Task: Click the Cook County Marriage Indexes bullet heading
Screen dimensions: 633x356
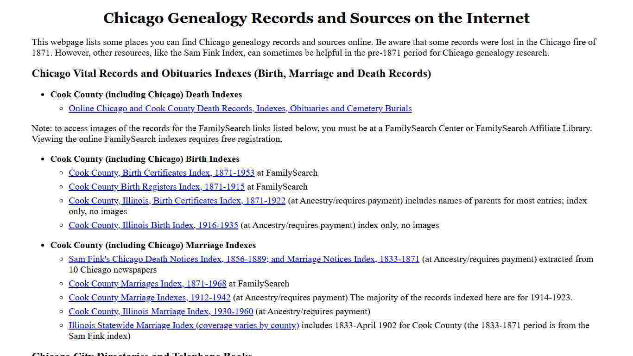Action: point(153,245)
